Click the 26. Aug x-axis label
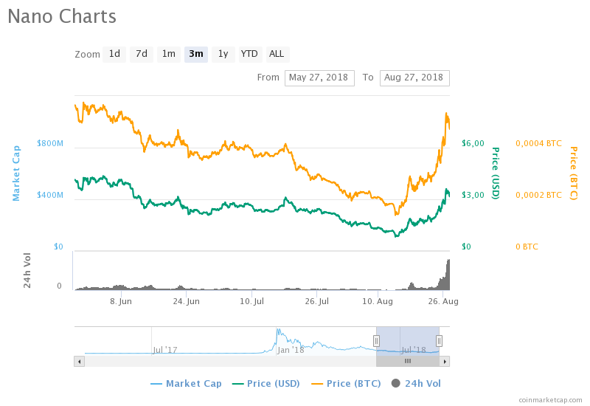Viewport: 590px width, 406px height. coord(443,301)
